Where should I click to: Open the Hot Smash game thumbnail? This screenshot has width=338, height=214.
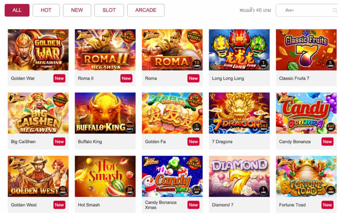click(x=105, y=176)
